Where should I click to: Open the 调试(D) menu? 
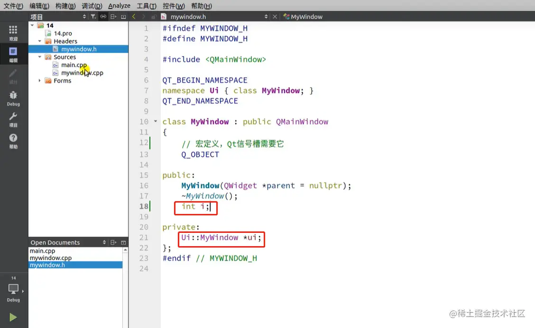92,6
